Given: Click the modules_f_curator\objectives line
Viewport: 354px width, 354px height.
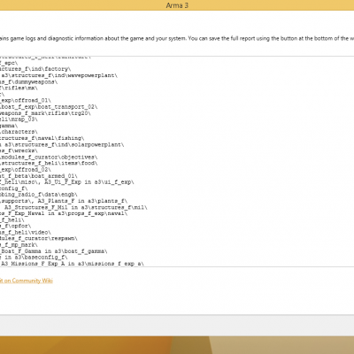Looking at the screenshot, I should (49, 157).
